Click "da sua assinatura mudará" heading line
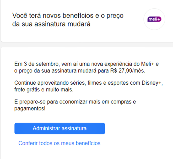 click(51, 24)
